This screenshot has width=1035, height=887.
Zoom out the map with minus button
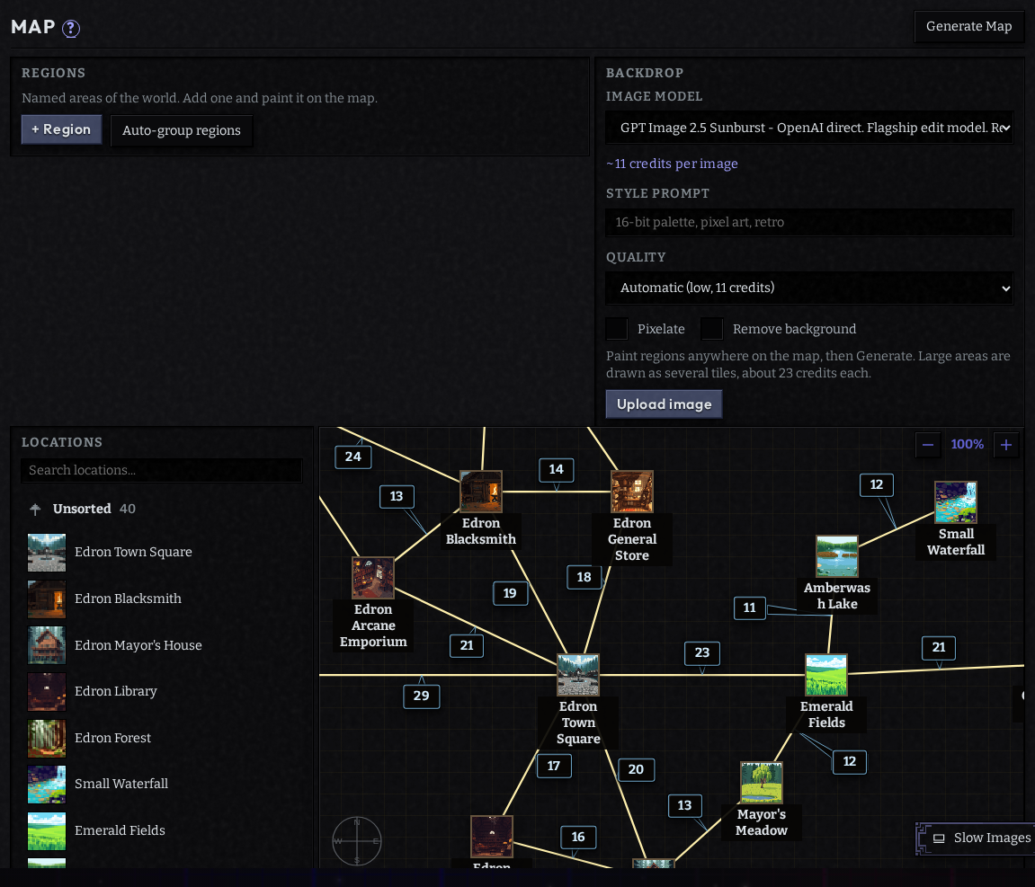point(927,445)
